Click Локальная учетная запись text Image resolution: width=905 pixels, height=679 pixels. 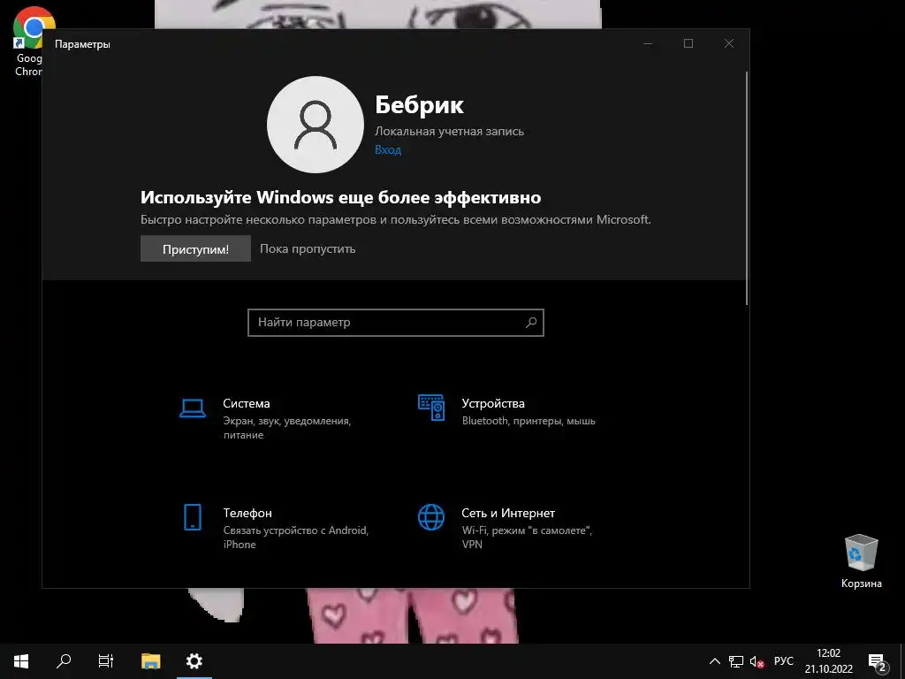pos(450,131)
